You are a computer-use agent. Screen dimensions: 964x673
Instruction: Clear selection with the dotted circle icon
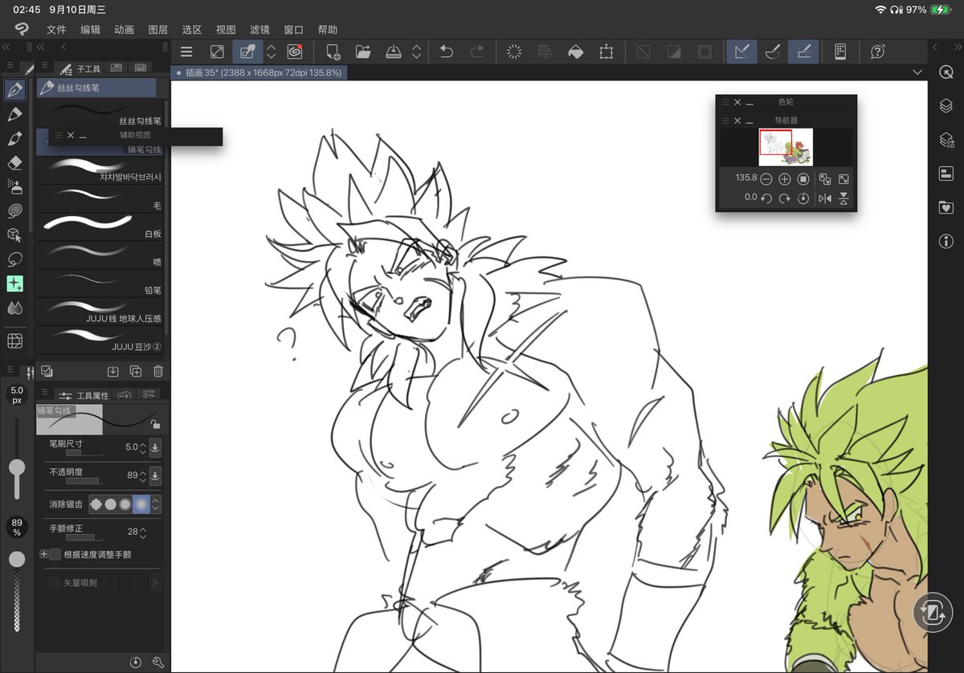(514, 51)
